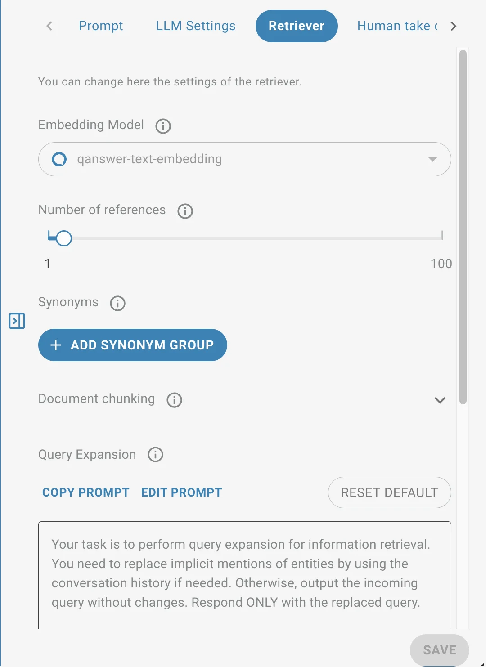Open info tooltip for Number of references

[185, 211]
